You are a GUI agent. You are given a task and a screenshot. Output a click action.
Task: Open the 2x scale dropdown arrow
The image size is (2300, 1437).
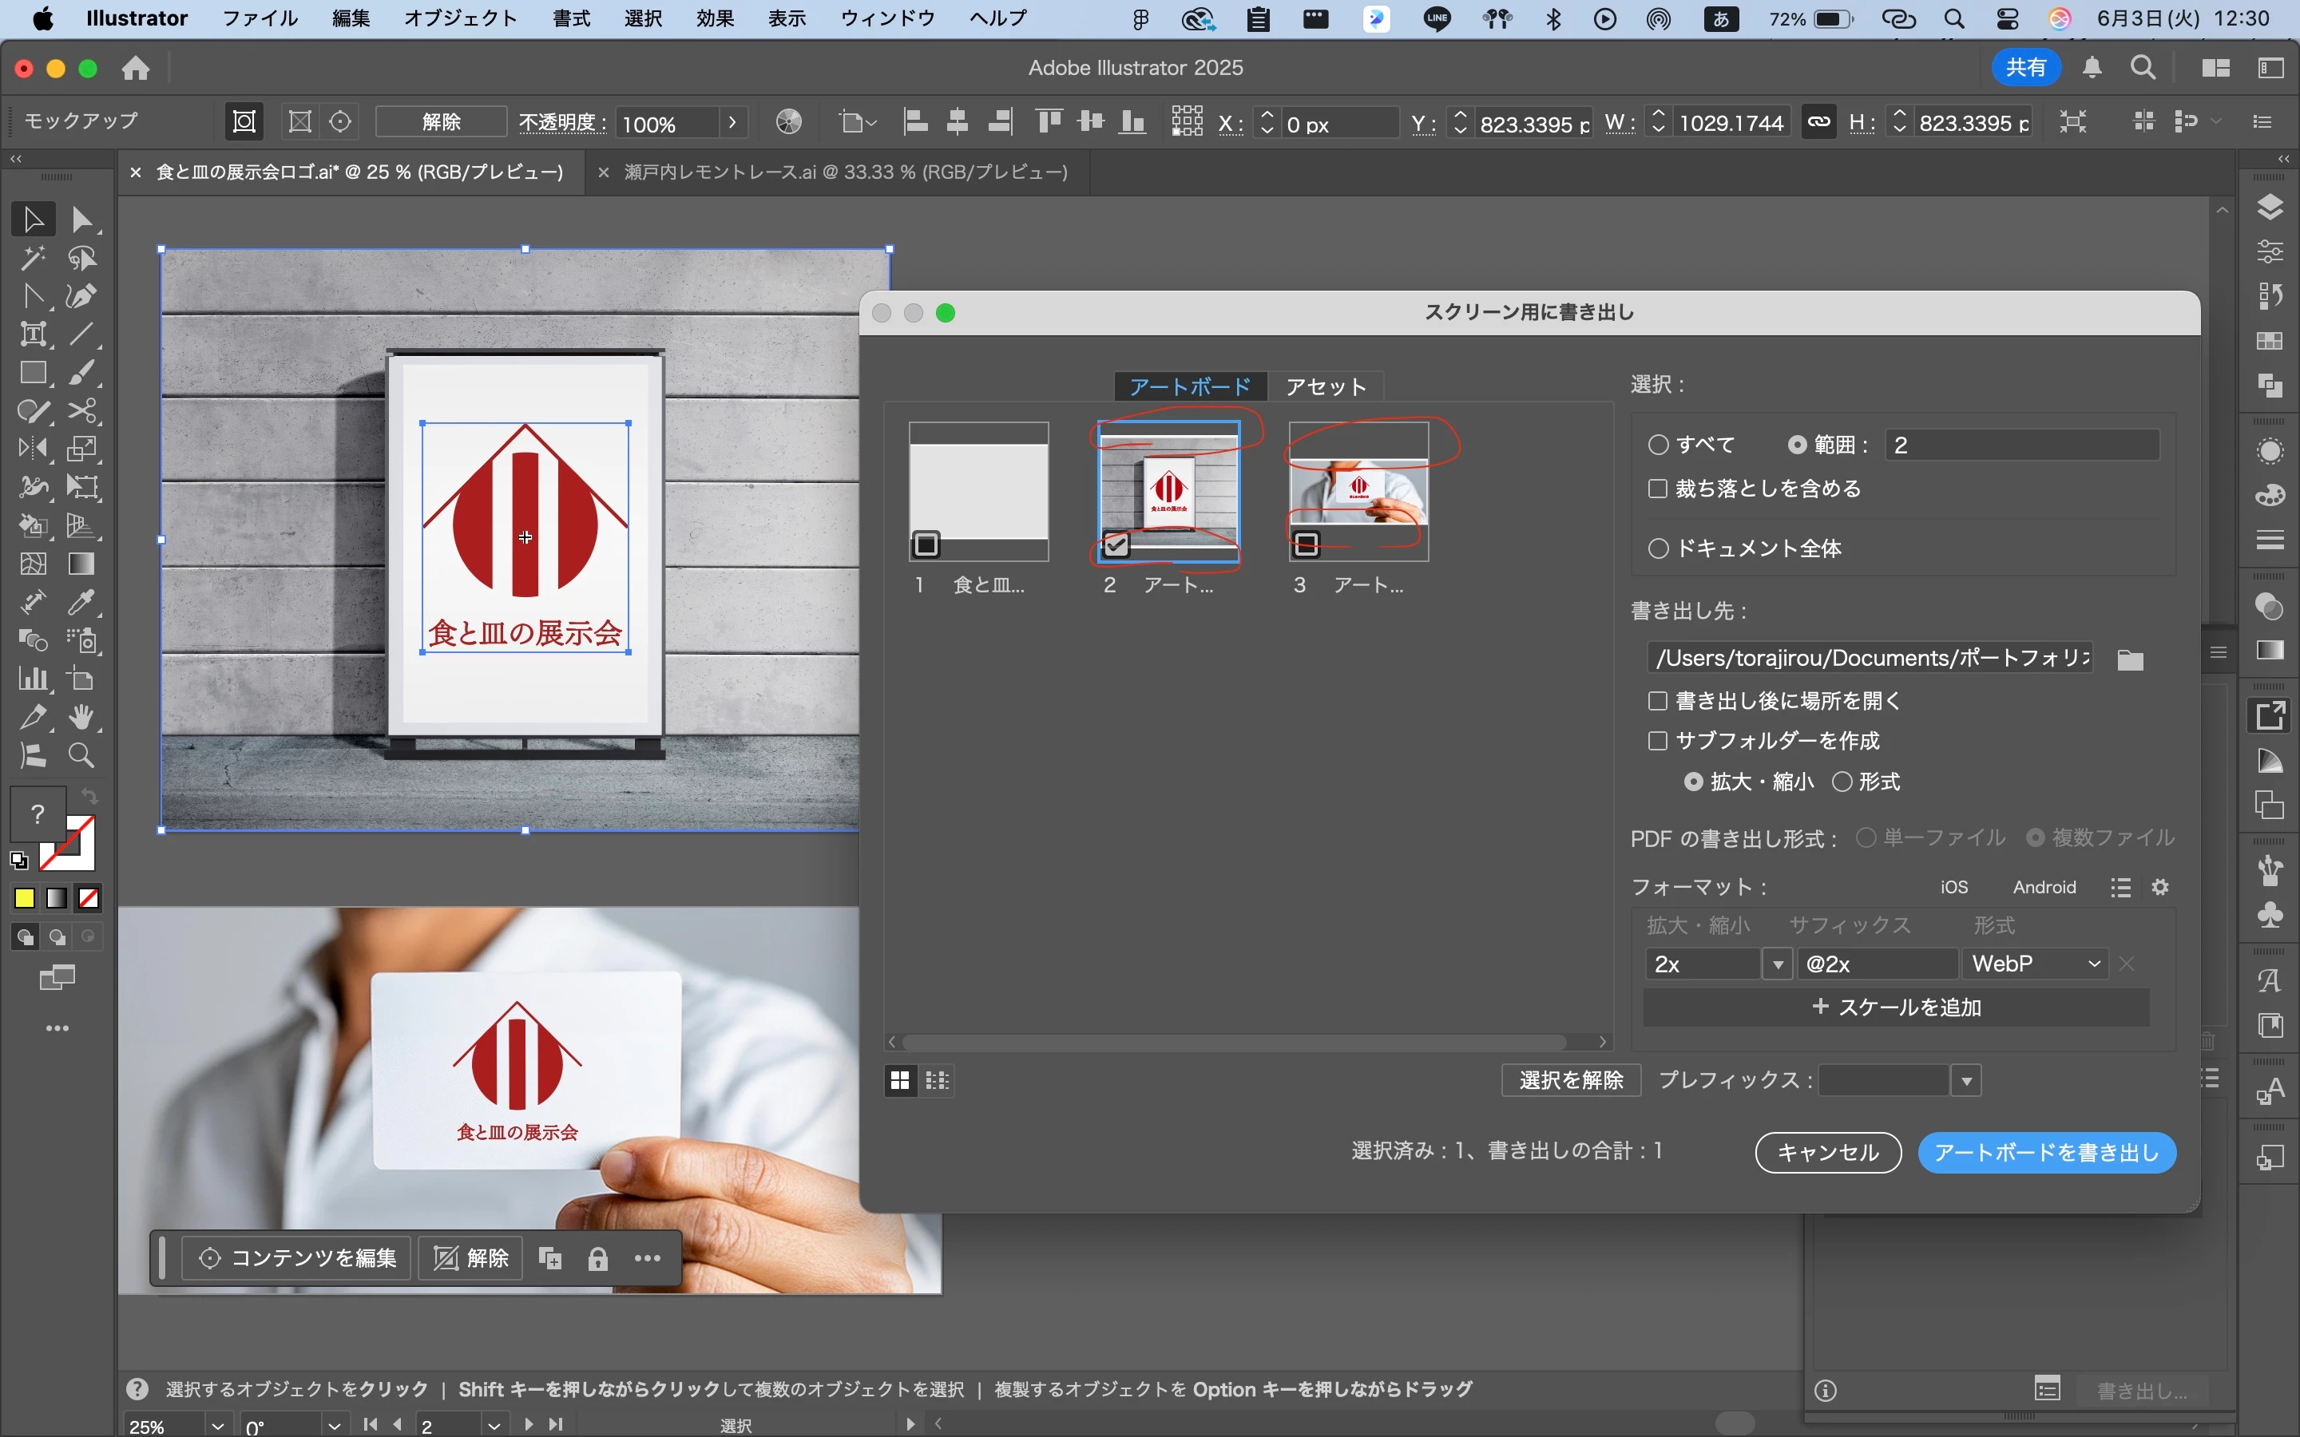[1777, 964]
